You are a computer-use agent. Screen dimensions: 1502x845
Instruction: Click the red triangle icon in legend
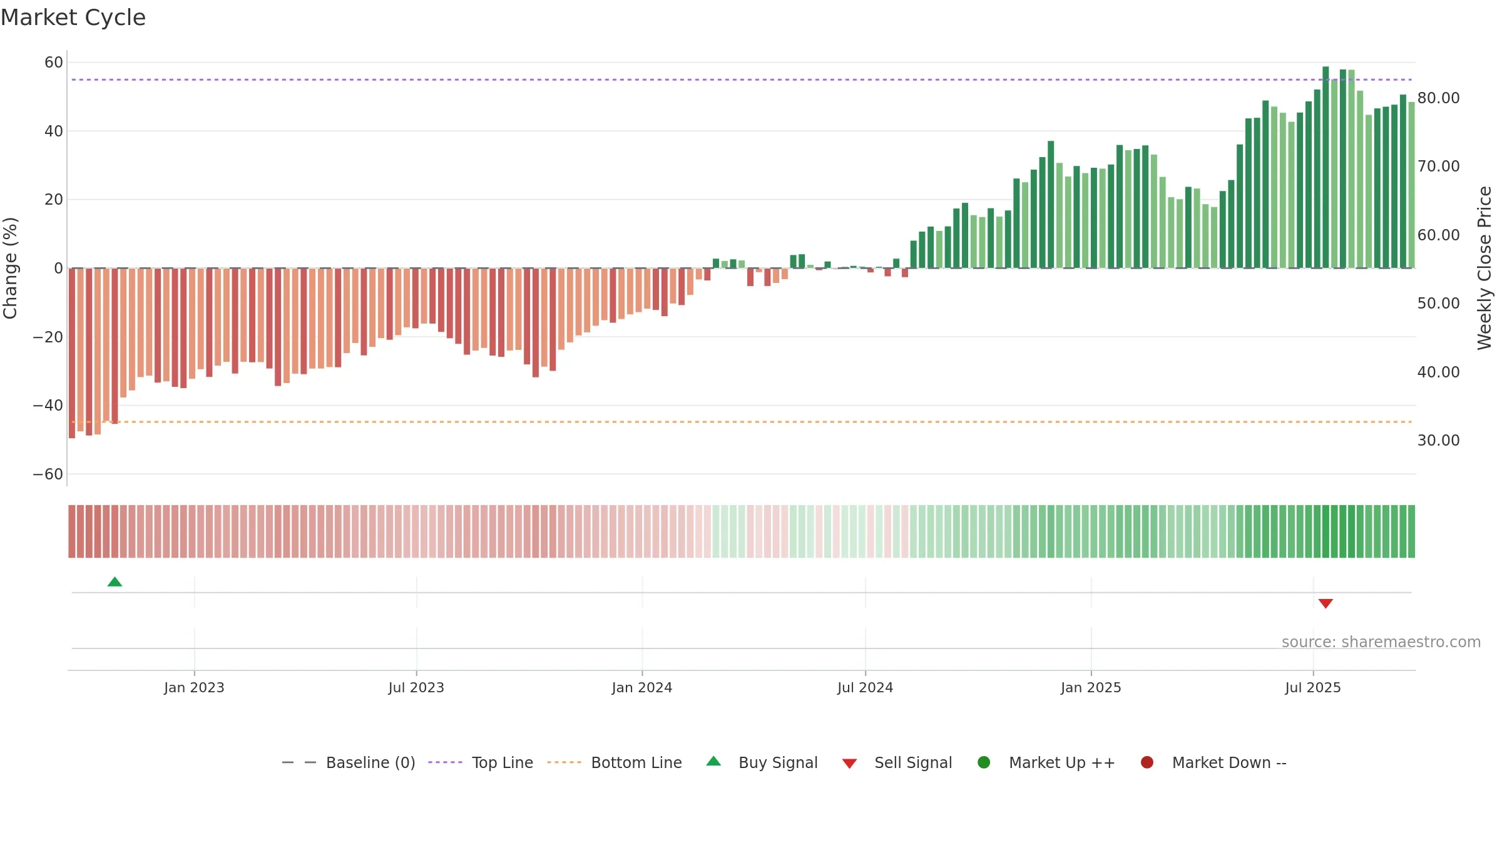(x=849, y=764)
